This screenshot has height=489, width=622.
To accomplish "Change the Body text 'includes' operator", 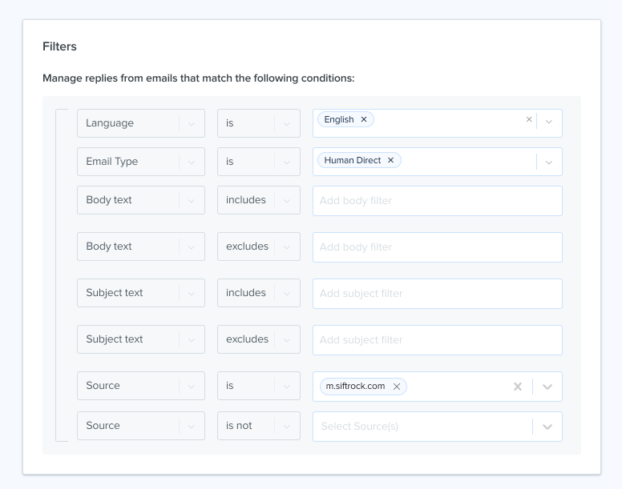I will (259, 200).
